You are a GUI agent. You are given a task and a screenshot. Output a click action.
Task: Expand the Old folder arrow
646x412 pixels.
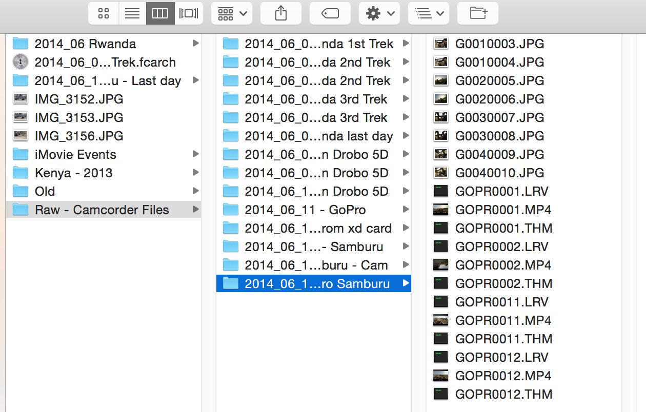pos(195,191)
